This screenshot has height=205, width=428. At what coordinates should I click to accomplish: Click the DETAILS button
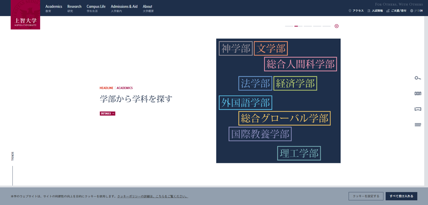tap(108, 113)
